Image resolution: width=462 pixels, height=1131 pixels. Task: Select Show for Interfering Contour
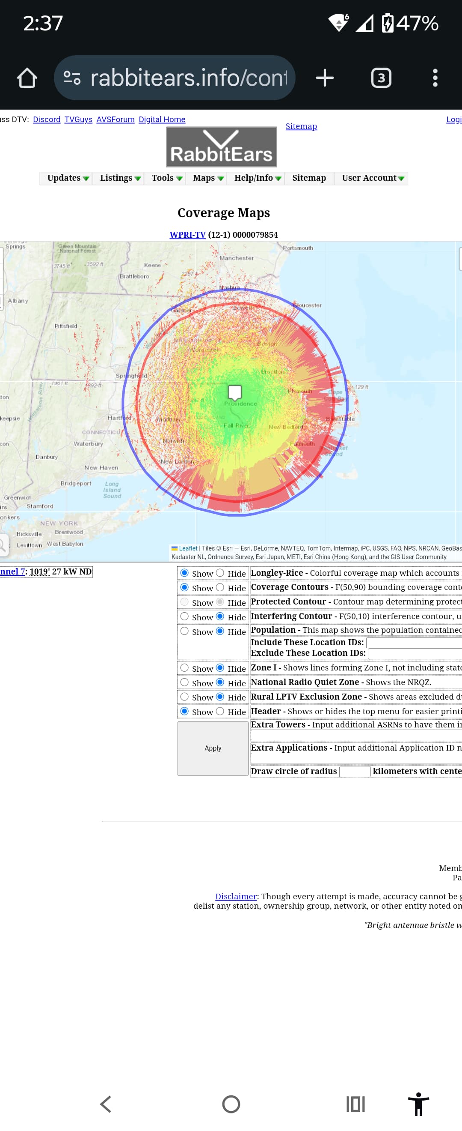[184, 616]
